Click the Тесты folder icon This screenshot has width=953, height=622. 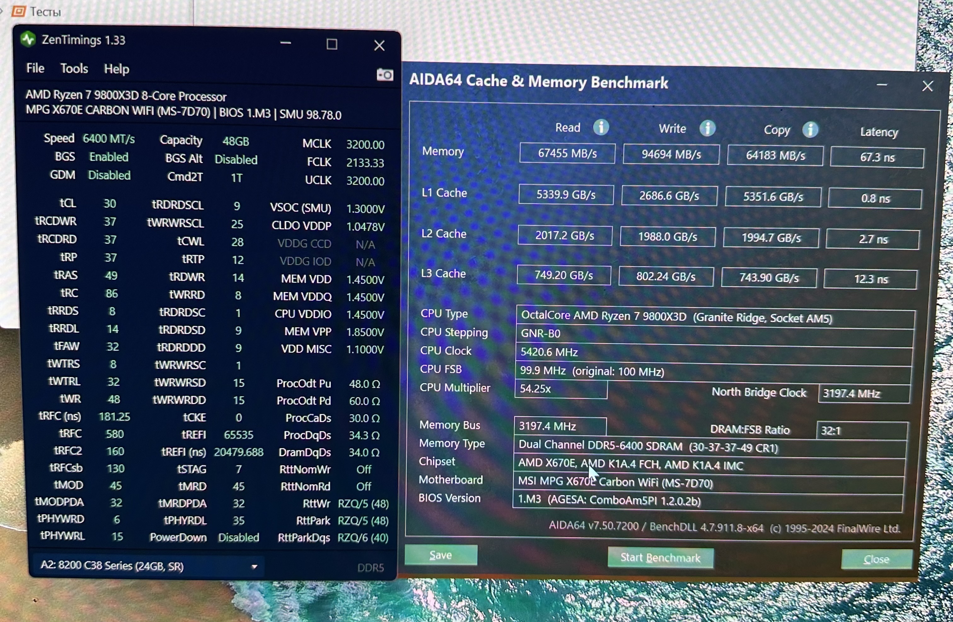coord(18,11)
